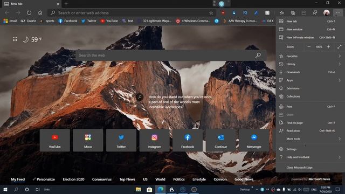
Task: Click zoom out minus button in menu
Action: pyautogui.click(x=309, y=47)
